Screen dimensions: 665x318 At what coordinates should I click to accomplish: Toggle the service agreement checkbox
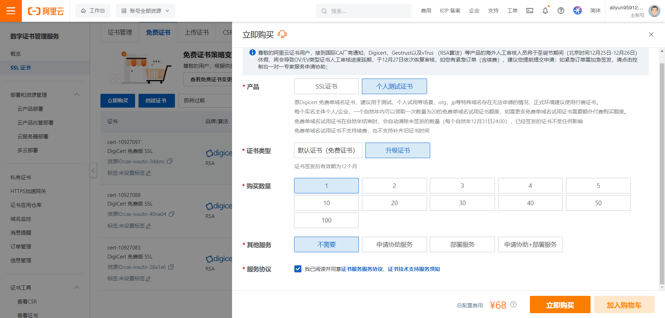click(x=298, y=269)
